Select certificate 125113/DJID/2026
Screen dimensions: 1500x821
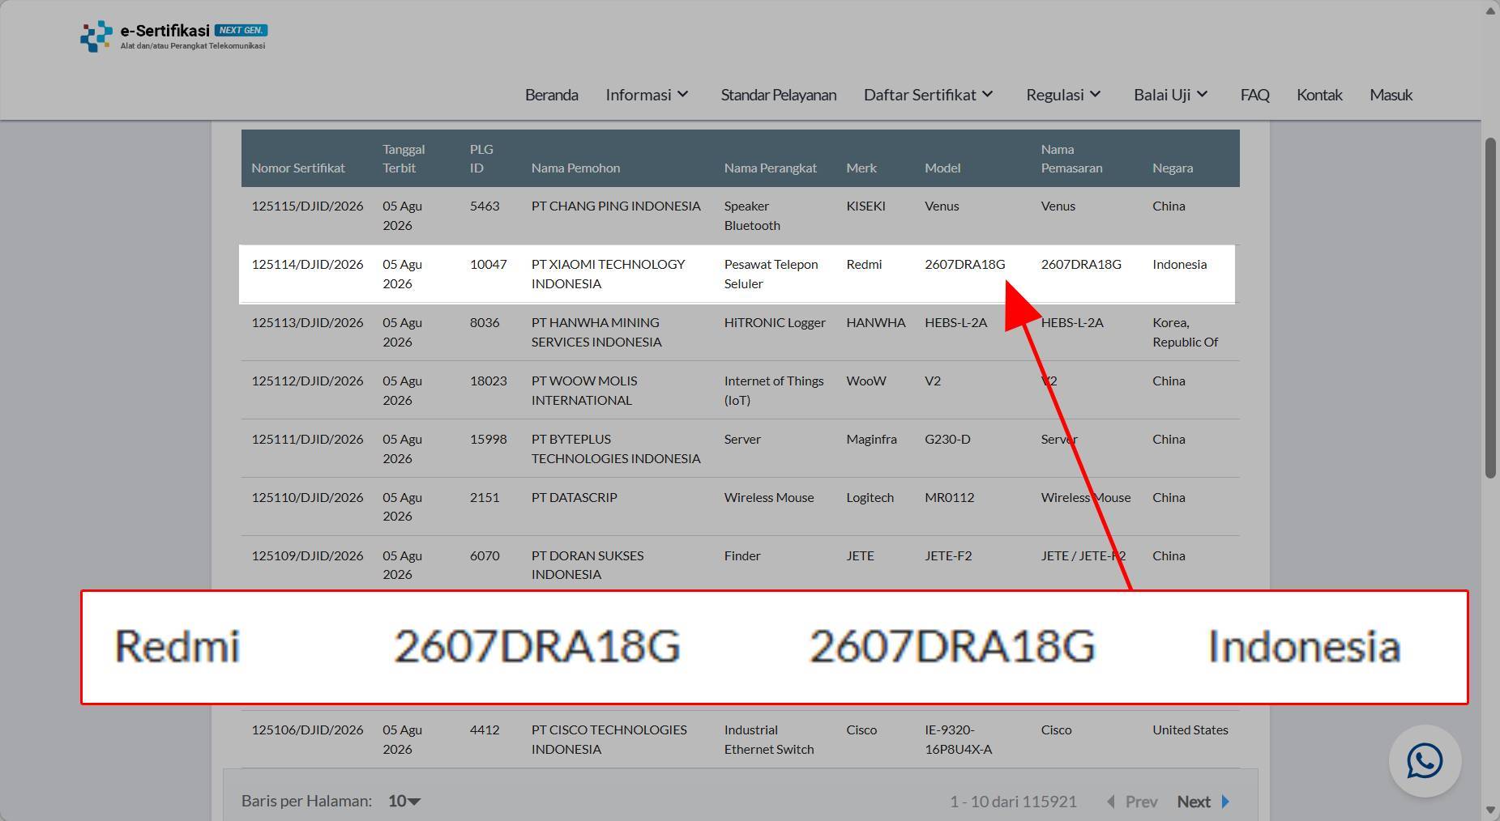click(307, 322)
